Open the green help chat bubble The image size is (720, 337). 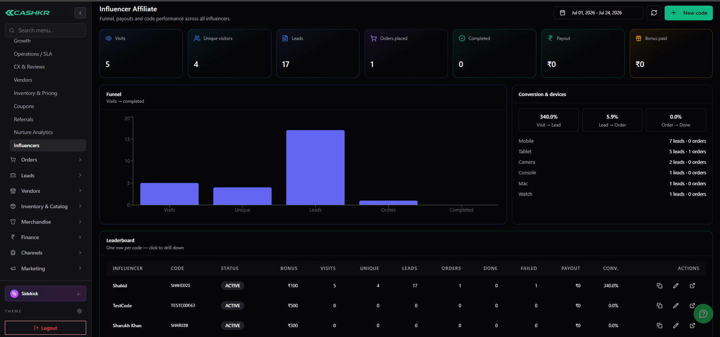click(703, 313)
